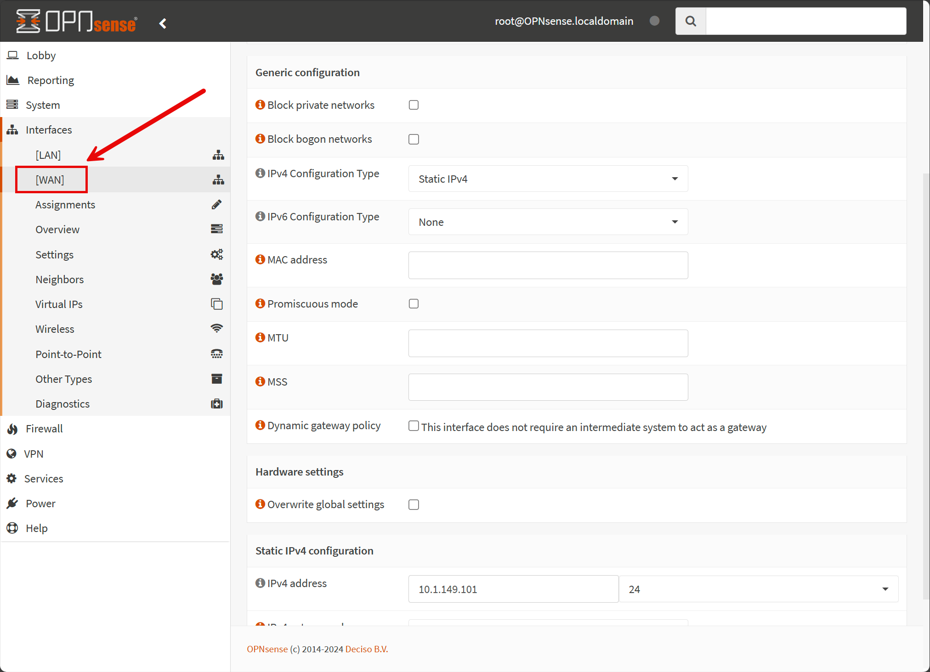Open the Deciso B.V. link
This screenshot has height=672, width=930.
tap(366, 649)
